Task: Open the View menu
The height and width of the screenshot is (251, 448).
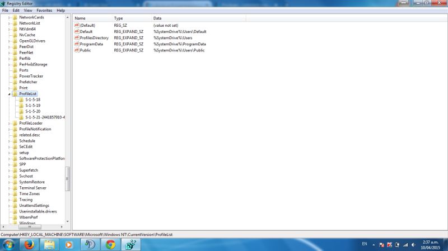Action: click(x=27, y=10)
